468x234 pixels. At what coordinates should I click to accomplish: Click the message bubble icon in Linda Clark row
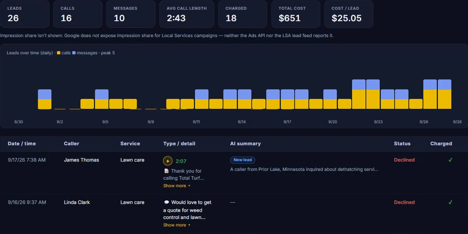coord(166,202)
